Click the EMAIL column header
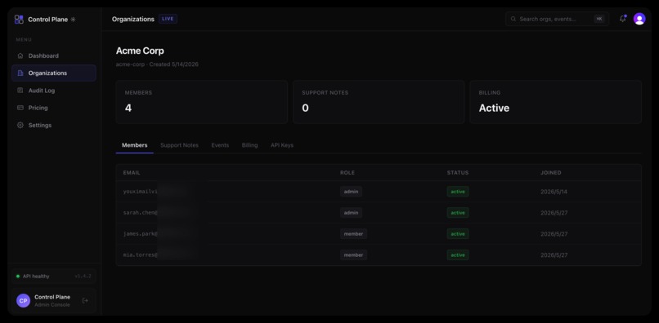Image resolution: width=659 pixels, height=323 pixels. point(132,173)
